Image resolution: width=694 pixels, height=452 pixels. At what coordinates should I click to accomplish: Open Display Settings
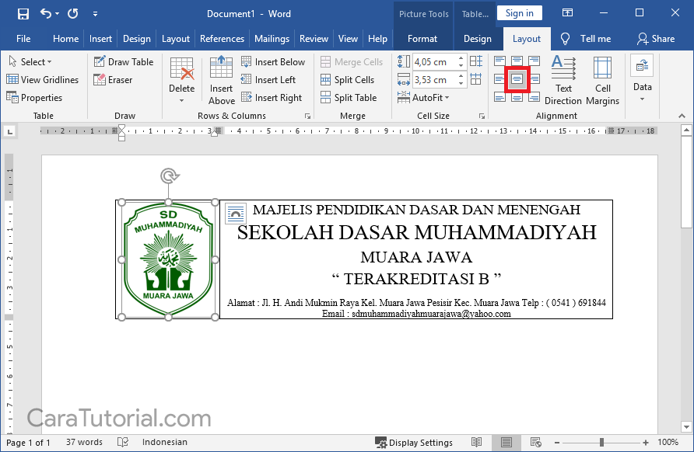click(413, 442)
